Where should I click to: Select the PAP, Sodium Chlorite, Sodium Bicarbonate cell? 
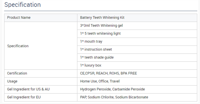click(137, 97)
